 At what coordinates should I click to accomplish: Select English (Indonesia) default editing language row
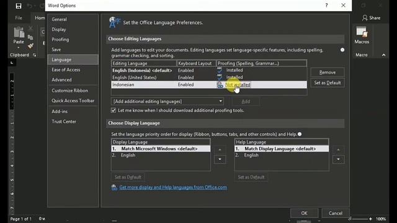(209, 70)
